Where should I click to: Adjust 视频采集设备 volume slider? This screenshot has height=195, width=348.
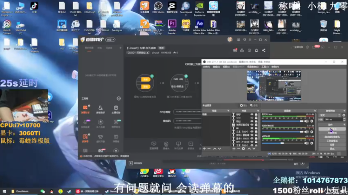(282, 132)
